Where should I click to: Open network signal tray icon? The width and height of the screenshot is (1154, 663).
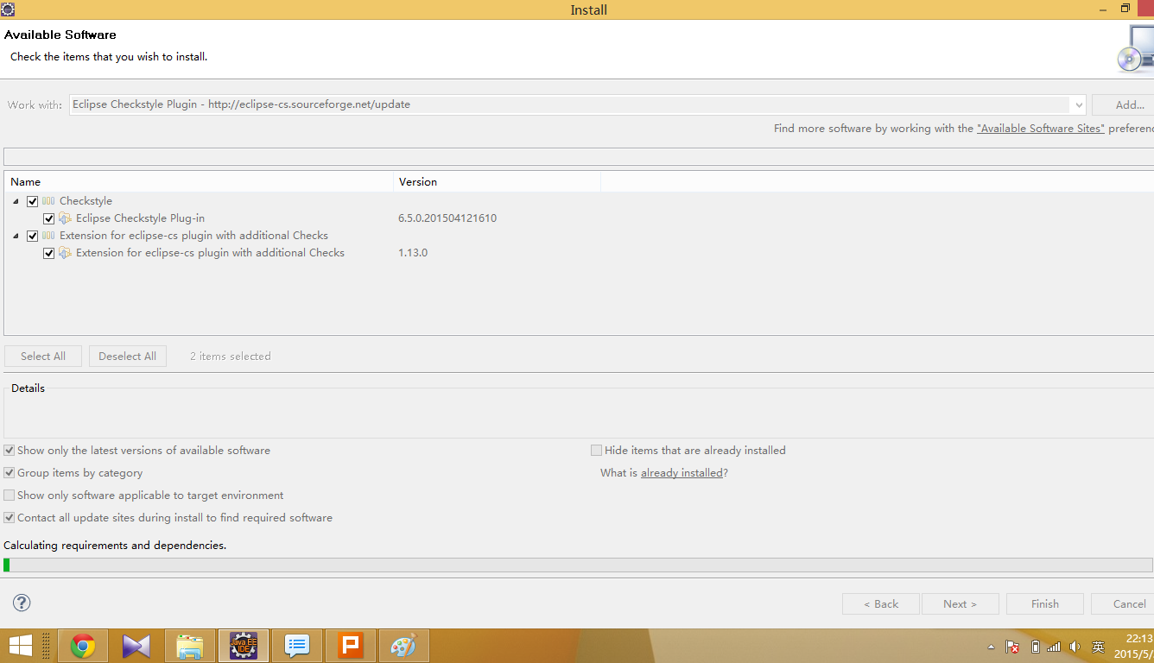click(1054, 647)
